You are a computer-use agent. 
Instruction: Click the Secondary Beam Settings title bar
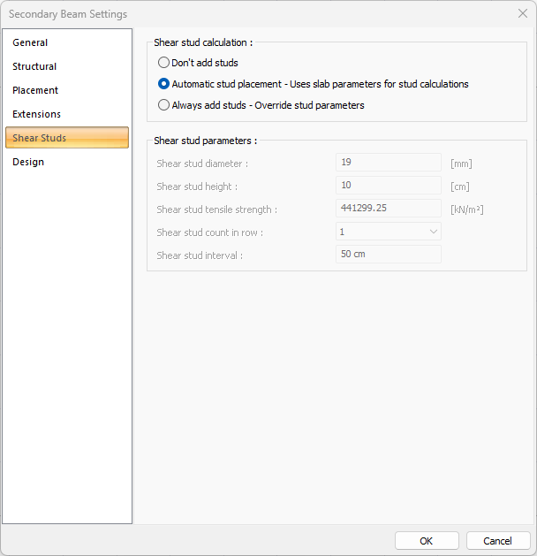click(221, 13)
